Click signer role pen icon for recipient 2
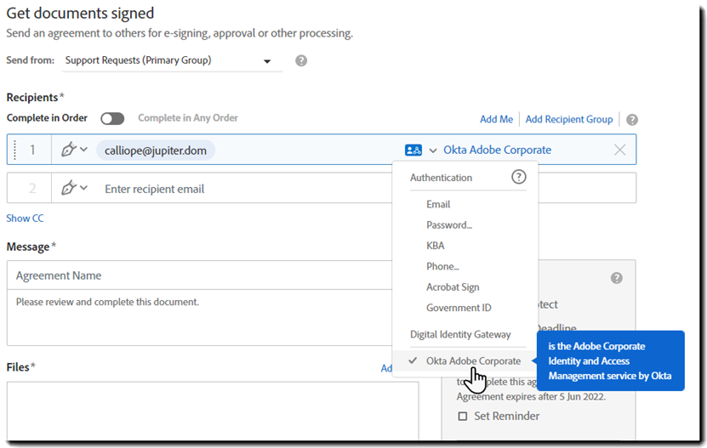This screenshot has width=707, height=448. click(x=70, y=189)
